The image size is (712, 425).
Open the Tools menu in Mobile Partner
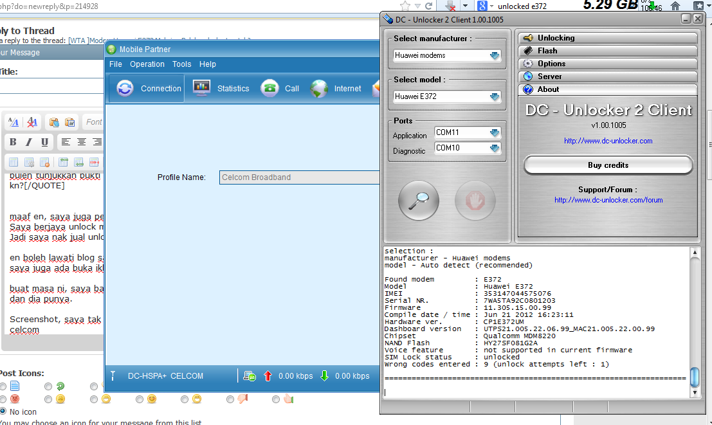pos(181,64)
